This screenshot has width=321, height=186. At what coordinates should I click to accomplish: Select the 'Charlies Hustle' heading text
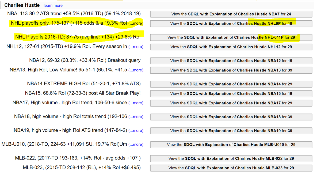pos(22,5)
